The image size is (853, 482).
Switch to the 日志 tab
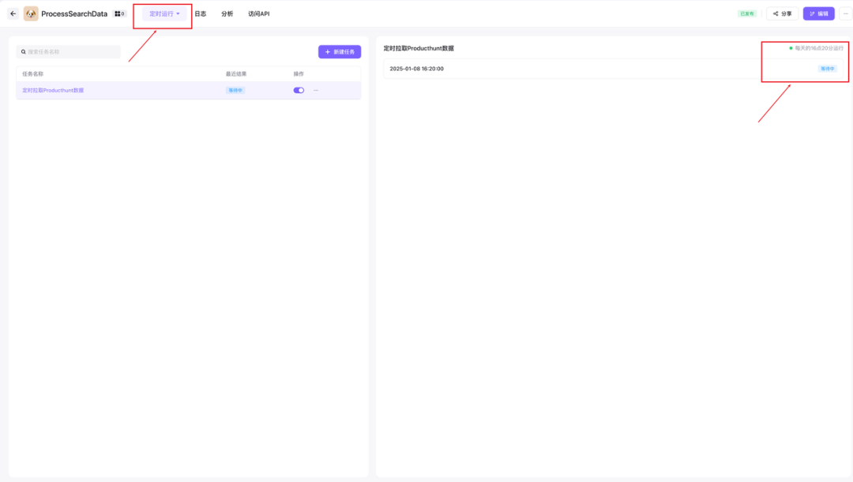click(x=201, y=13)
